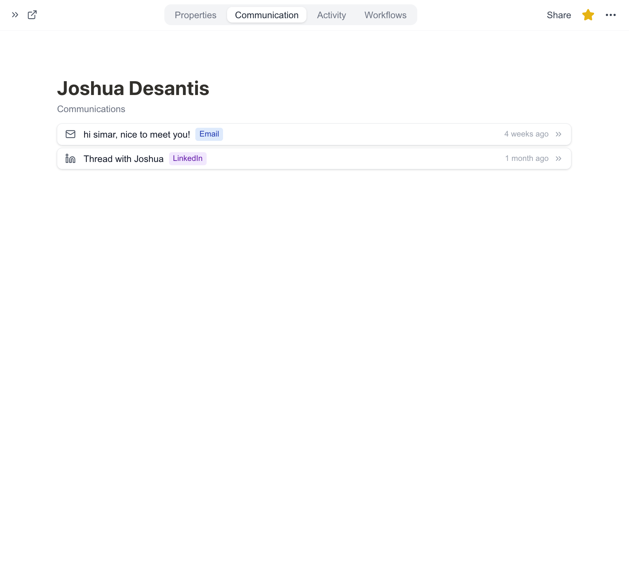Click the purple LinkedIn tag
Viewport: 629px width, 565px height.
pyautogui.click(x=187, y=159)
